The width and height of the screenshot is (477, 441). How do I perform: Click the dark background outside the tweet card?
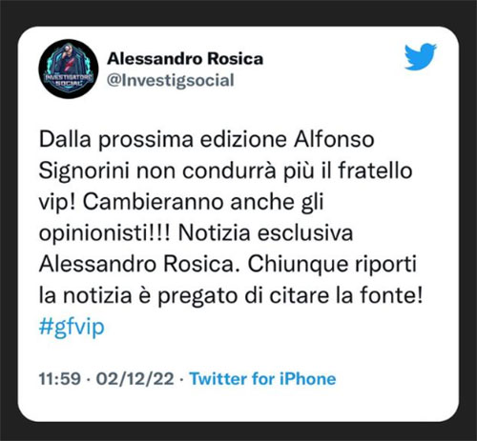point(238,12)
